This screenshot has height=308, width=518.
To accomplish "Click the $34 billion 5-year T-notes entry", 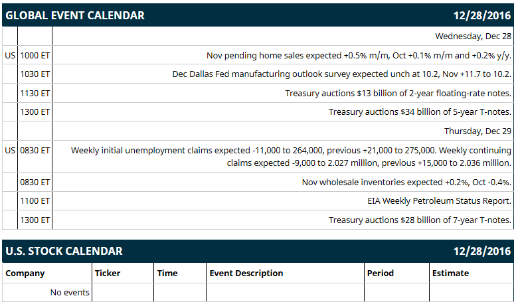I will coord(420,112).
